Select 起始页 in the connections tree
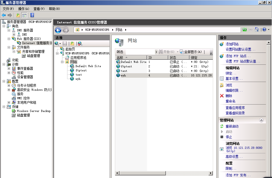The width and height of the screenshot is (272, 178). coord(70,49)
